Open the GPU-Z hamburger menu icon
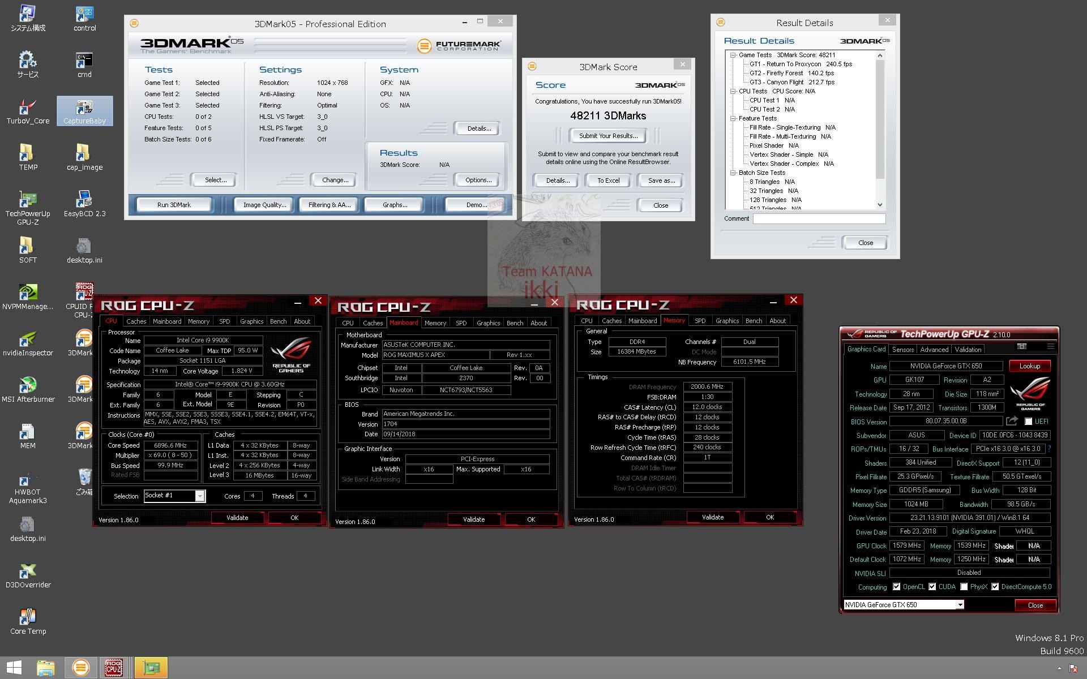The height and width of the screenshot is (679, 1087). (x=1051, y=346)
